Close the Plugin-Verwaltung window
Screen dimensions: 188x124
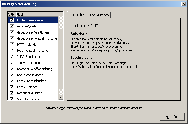183,4
